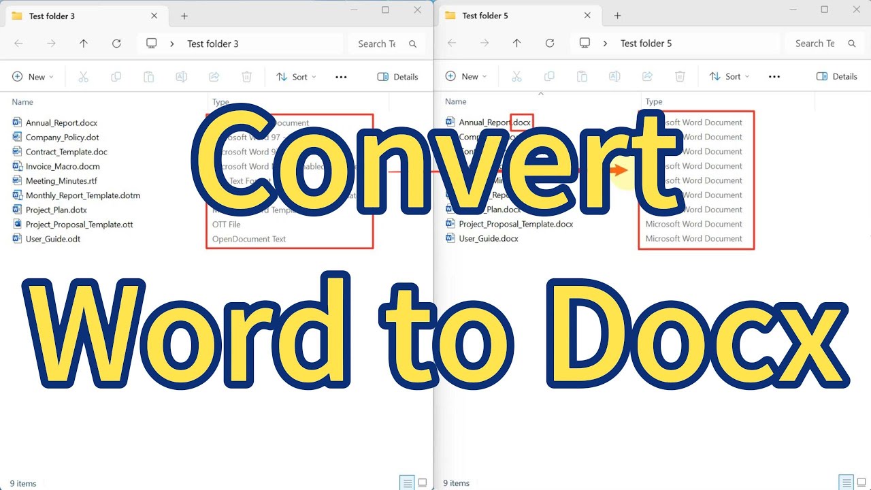Switch to details list view in Test folder 5

coord(847,483)
